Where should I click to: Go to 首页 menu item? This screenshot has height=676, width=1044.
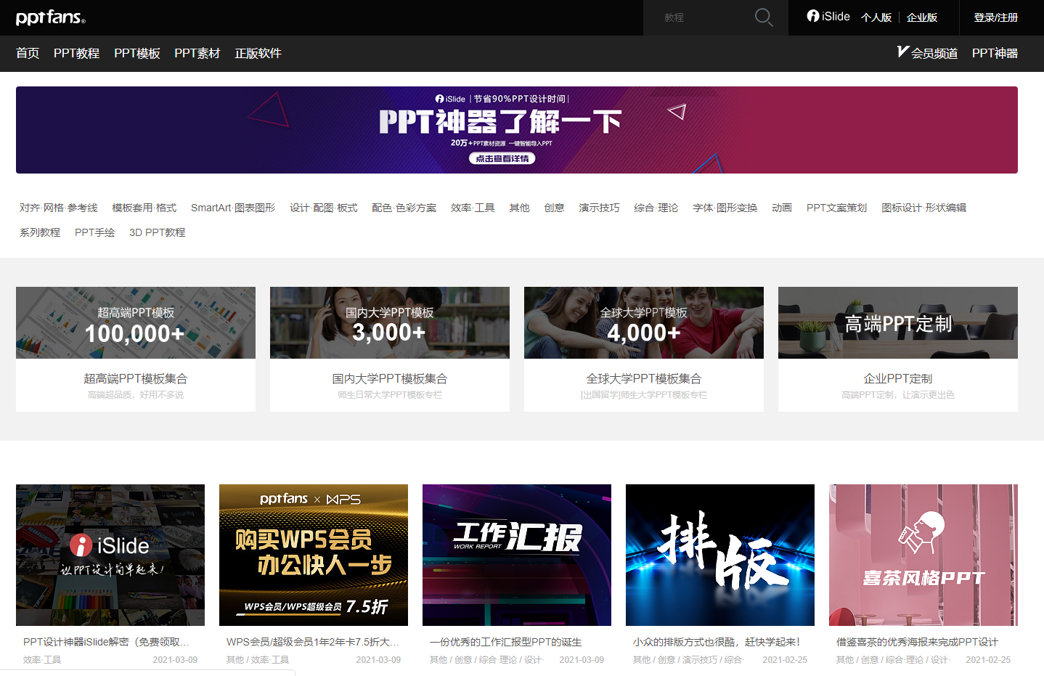[28, 53]
